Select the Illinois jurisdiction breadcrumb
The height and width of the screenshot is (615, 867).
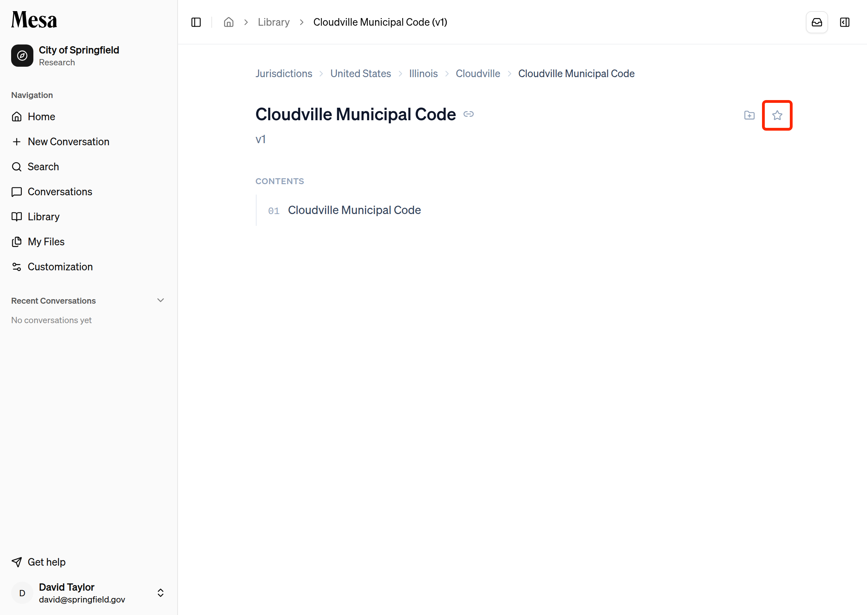pos(423,73)
